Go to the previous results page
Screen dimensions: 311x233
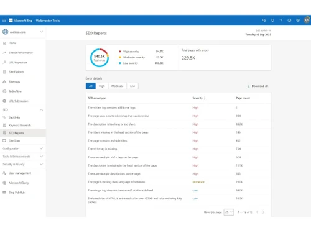257,212
